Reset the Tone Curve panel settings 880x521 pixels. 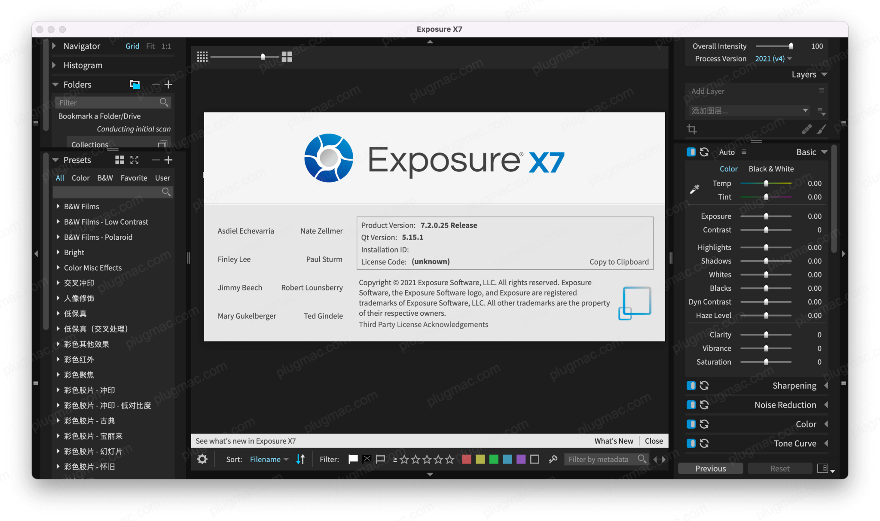click(704, 443)
